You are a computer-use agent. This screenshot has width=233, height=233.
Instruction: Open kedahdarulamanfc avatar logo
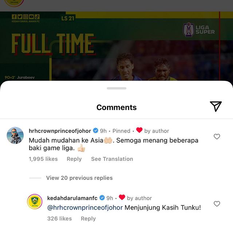(x=35, y=201)
